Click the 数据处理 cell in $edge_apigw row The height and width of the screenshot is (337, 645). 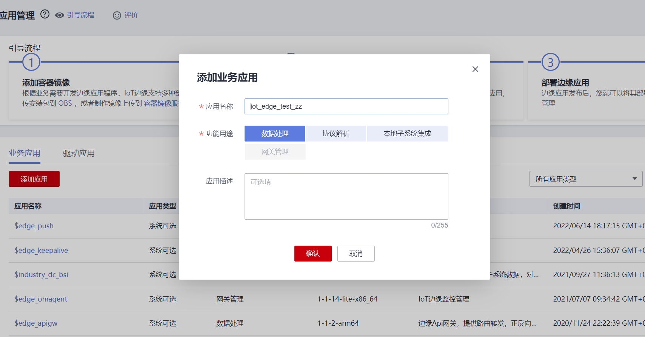point(230,323)
